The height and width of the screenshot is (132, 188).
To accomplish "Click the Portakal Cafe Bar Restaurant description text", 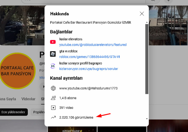I will [x=90, y=22].
